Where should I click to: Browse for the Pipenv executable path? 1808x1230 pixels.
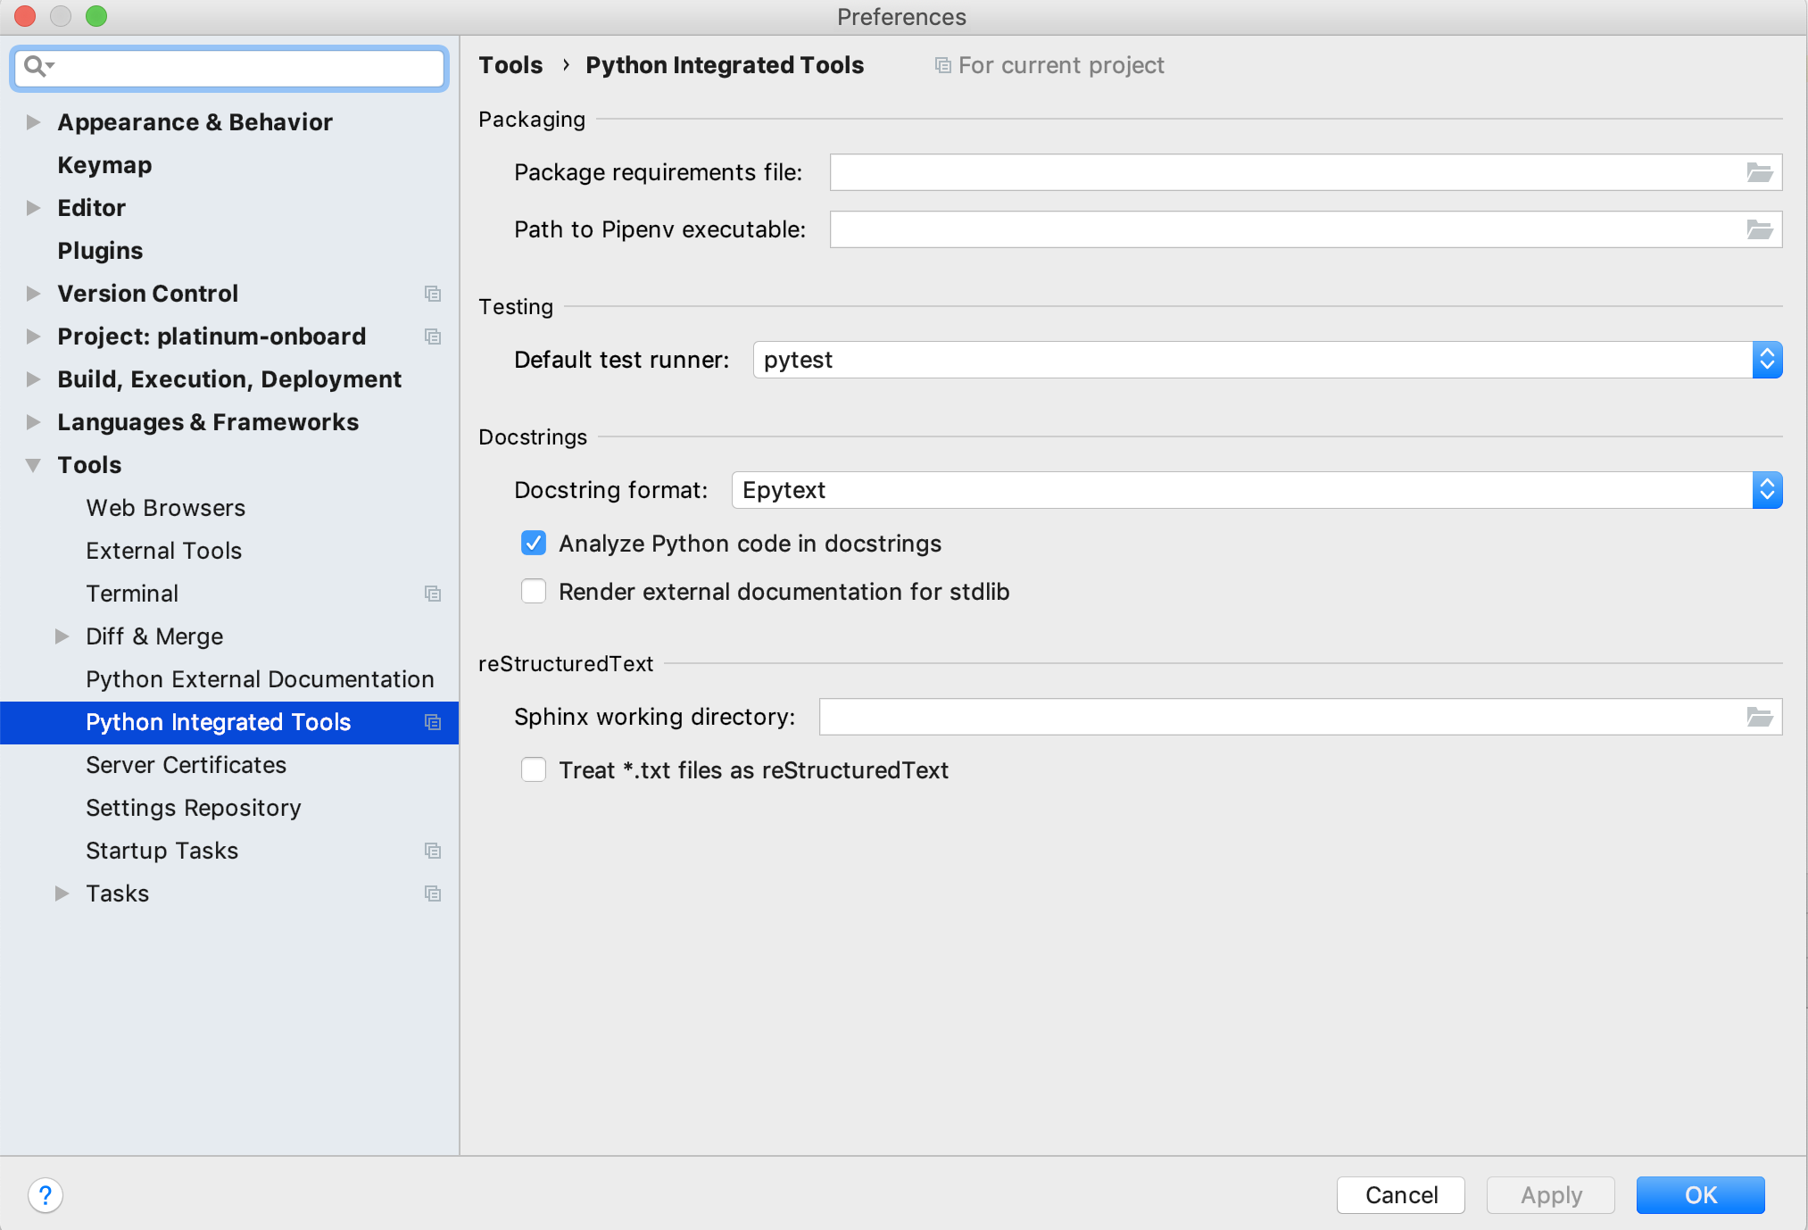1758,229
